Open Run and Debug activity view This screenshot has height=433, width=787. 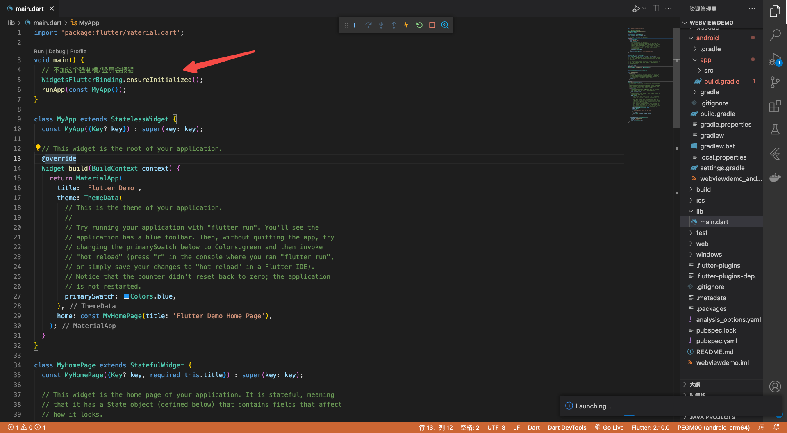(x=775, y=59)
